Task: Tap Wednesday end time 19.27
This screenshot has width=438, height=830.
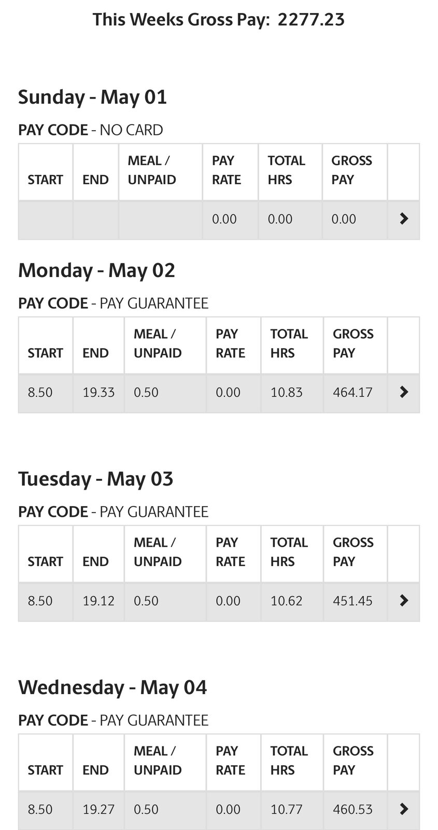Action: tap(98, 810)
